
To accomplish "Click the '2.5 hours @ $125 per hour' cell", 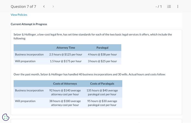I will coord(66,54).
